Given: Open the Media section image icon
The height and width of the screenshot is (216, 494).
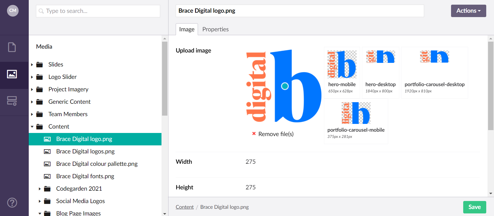Looking at the screenshot, I should (x=12, y=74).
